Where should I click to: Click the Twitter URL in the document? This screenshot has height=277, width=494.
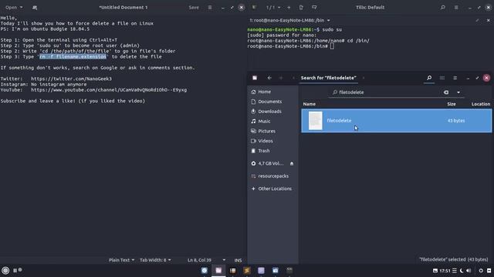click(71, 78)
